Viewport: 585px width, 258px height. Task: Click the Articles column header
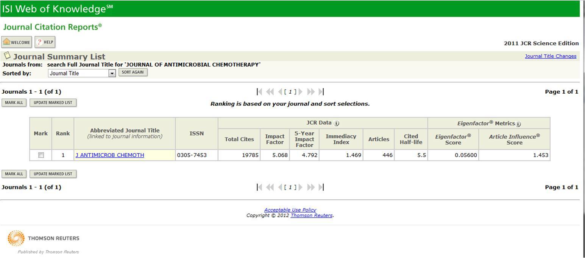click(379, 139)
